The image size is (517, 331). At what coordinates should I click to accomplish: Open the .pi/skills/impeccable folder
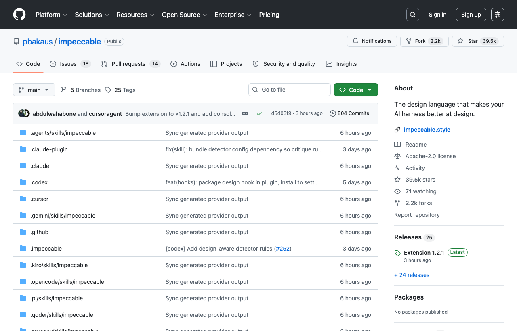click(57, 298)
